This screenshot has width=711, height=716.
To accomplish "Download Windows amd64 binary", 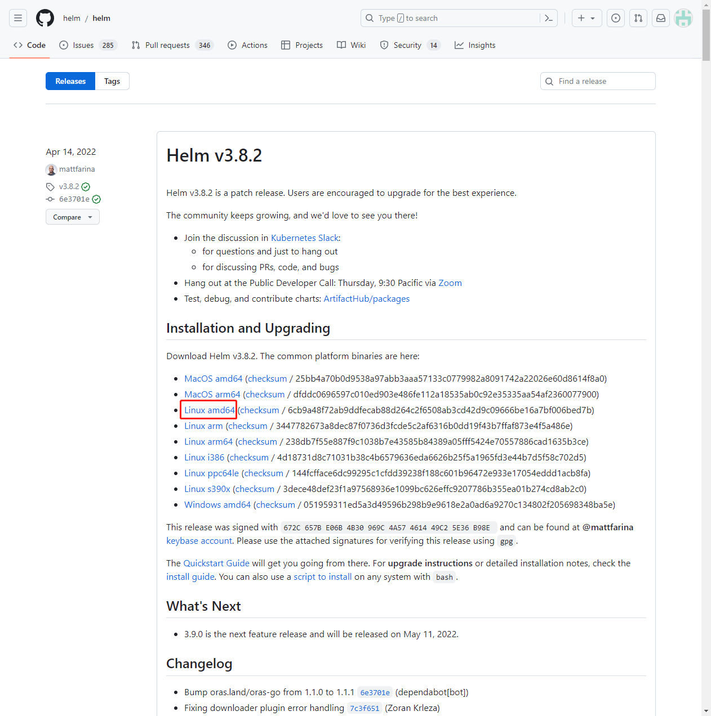I will click(217, 505).
